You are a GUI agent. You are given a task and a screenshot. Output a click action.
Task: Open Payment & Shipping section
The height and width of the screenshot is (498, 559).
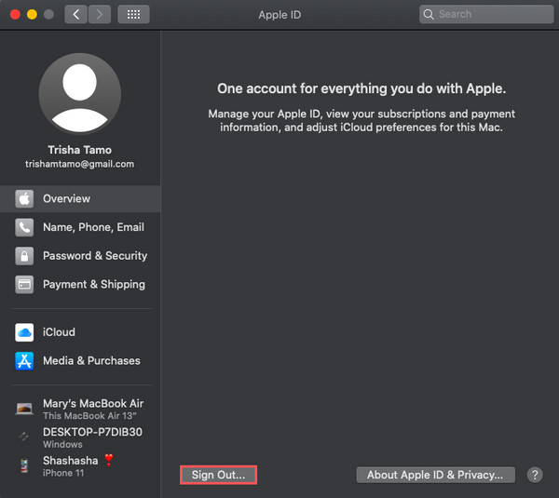coord(80,284)
